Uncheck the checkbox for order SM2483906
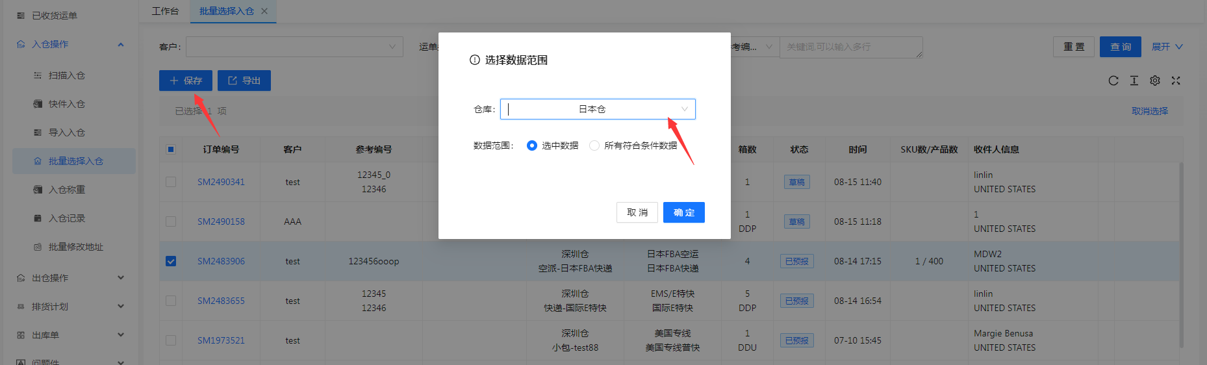1207x365 pixels. click(171, 261)
